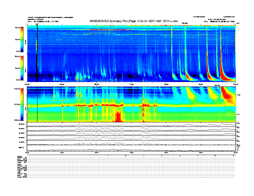Click the 04:00 time label below RAD1
The image size is (254, 196).
(62, 84)
